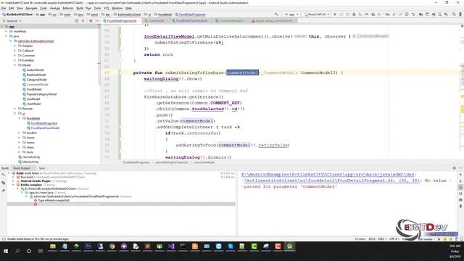Viewport: 464px width, 261px height.
Task: Collapse the Model folder in tree
Action: point(14,65)
